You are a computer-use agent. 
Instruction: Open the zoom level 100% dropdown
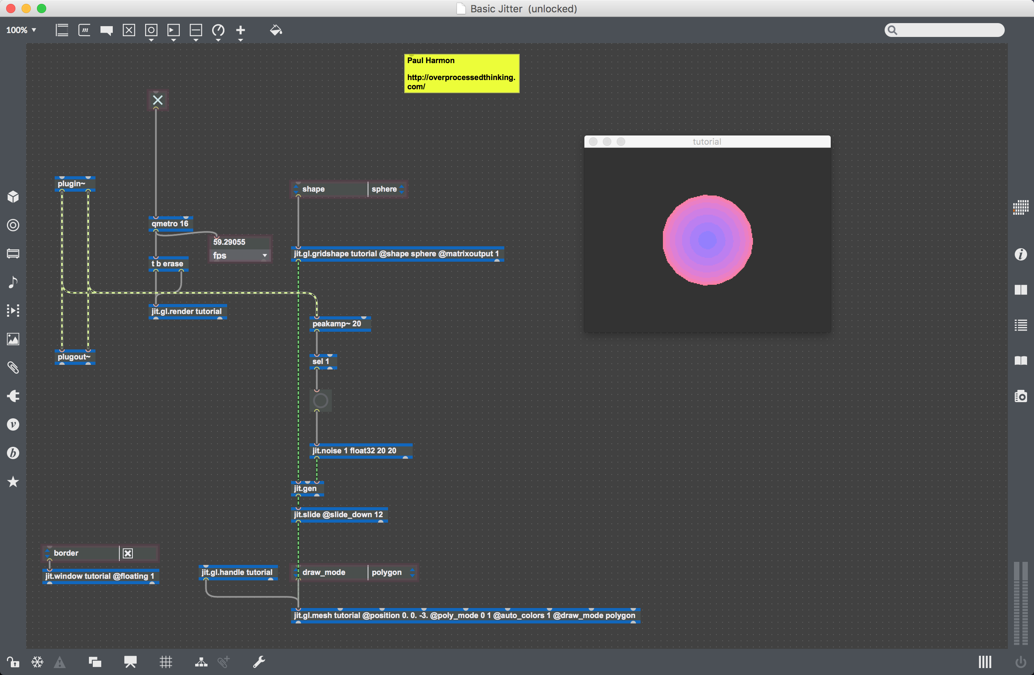(21, 30)
